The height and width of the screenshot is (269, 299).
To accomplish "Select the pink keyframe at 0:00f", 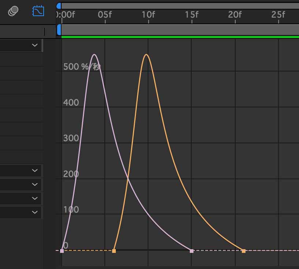I will [x=62, y=251].
